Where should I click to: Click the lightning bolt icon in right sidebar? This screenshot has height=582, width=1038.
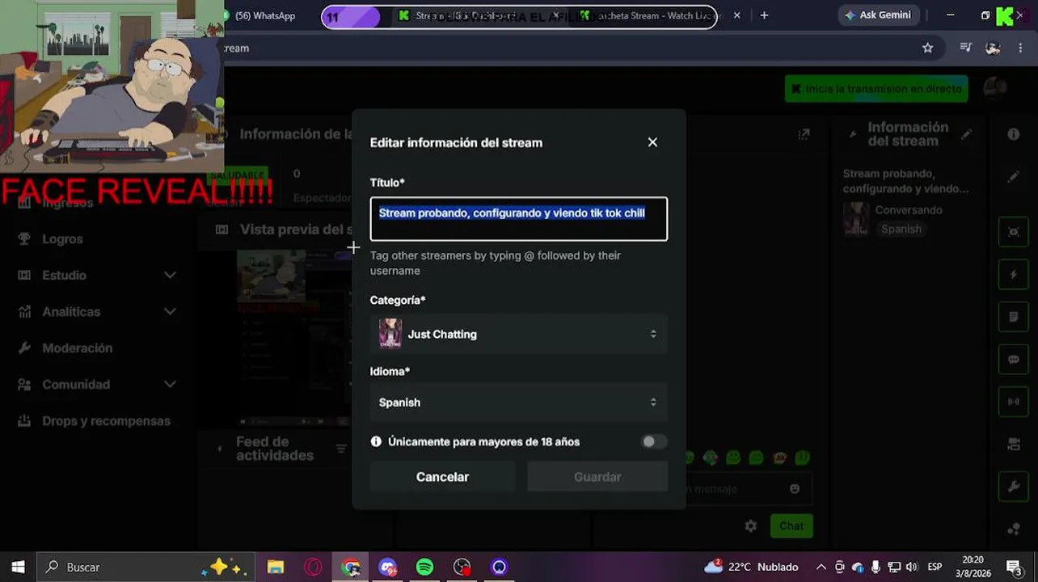coord(1014,274)
